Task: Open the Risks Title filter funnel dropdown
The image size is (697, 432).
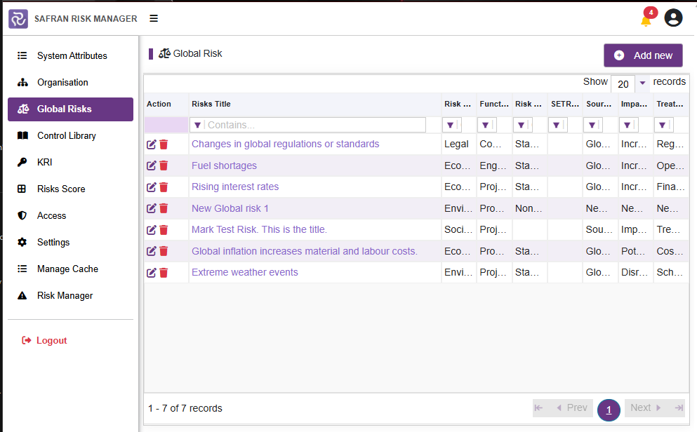Action: [197, 126]
